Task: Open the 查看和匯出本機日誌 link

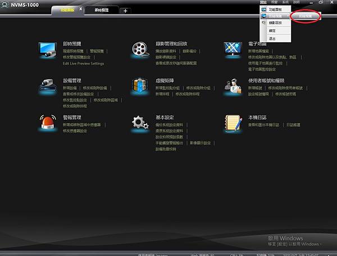Action: coord(264,125)
